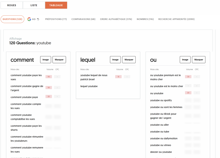
Task: Select the TABLEAUX view tab
Action: [x=56, y=5]
